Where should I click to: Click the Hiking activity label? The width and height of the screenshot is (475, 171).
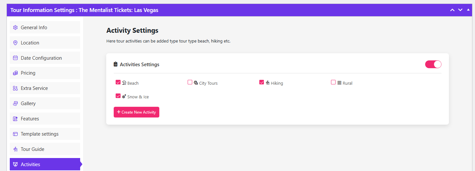click(x=277, y=83)
